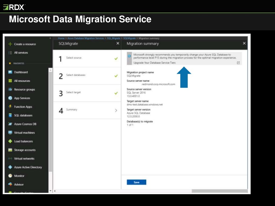Image resolution: width=275 pixels, height=206 pixels.
Task: Click source server redmond.corp.microsoft.com text
Action: click(x=158, y=84)
